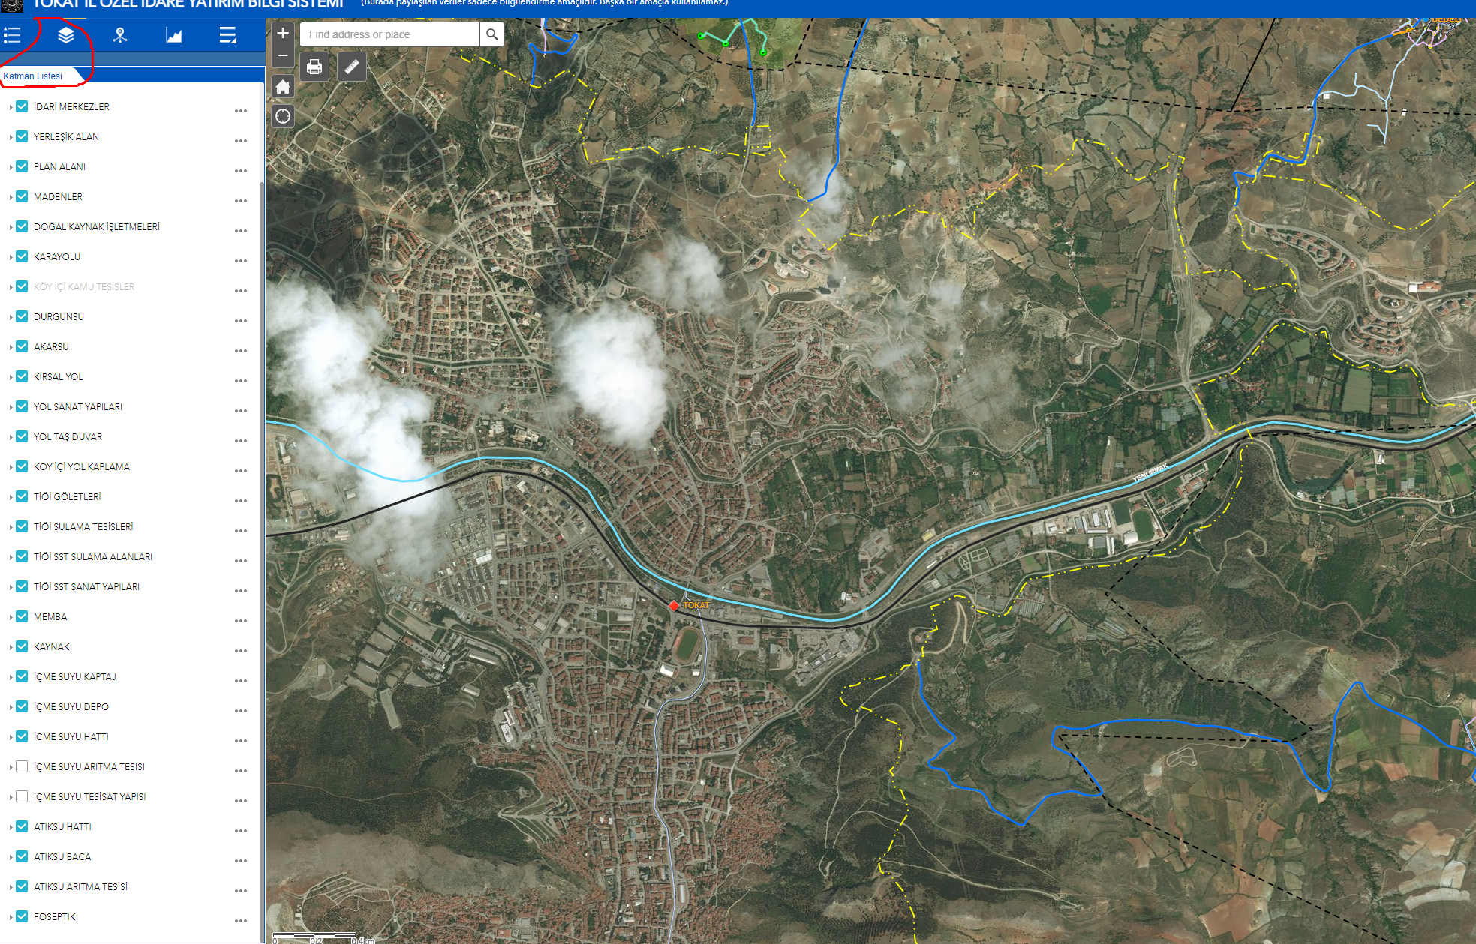Open options menu for MEMBA
The width and height of the screenshot is (1476, 944).
pyautogui.click(x=241, y=621)
